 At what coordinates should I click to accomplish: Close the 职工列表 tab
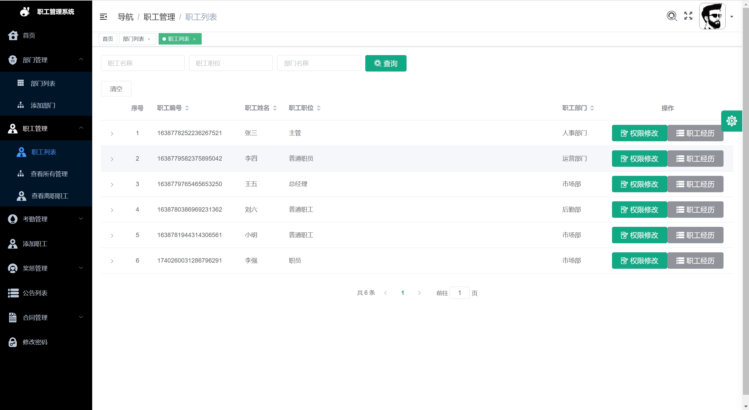[194, 39]
